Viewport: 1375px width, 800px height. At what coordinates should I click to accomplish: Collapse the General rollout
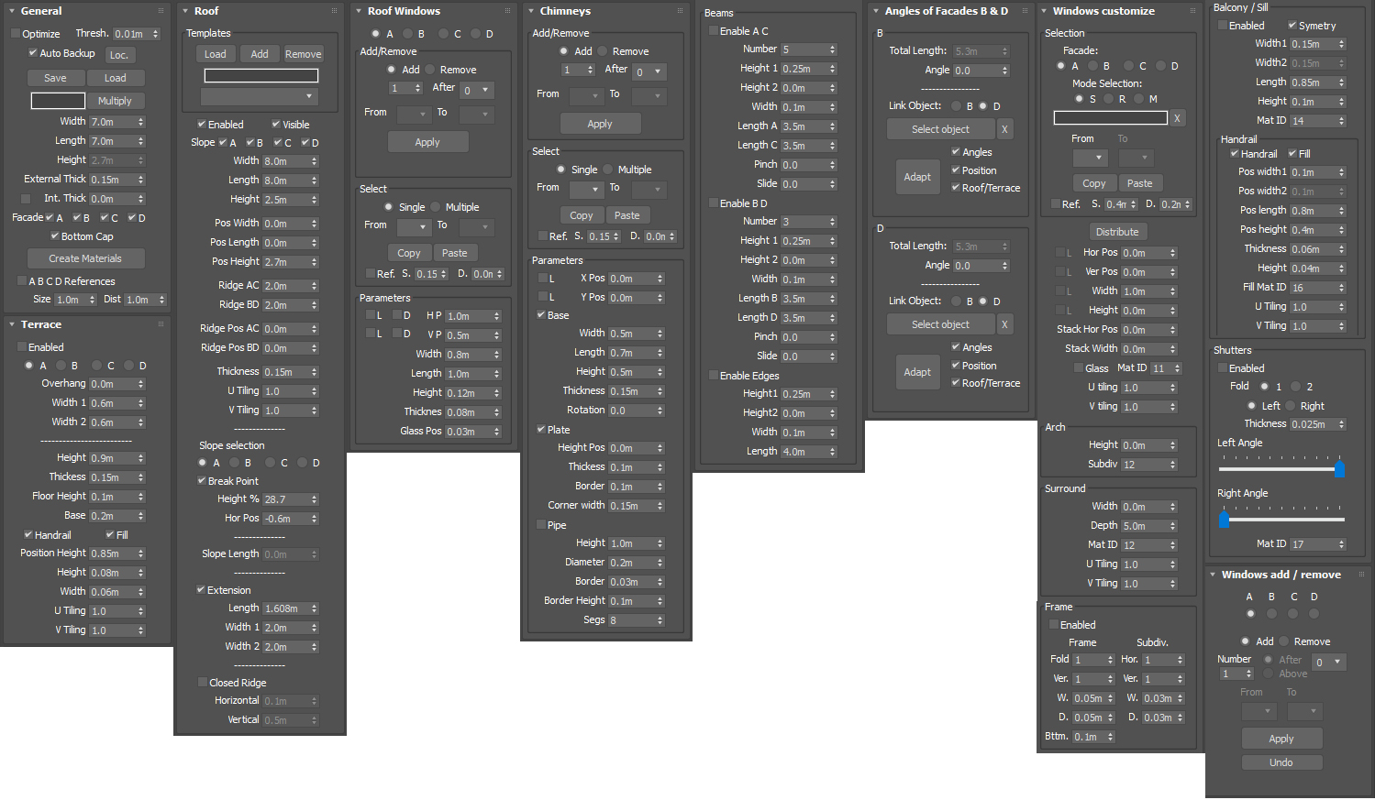coord(11,11)
